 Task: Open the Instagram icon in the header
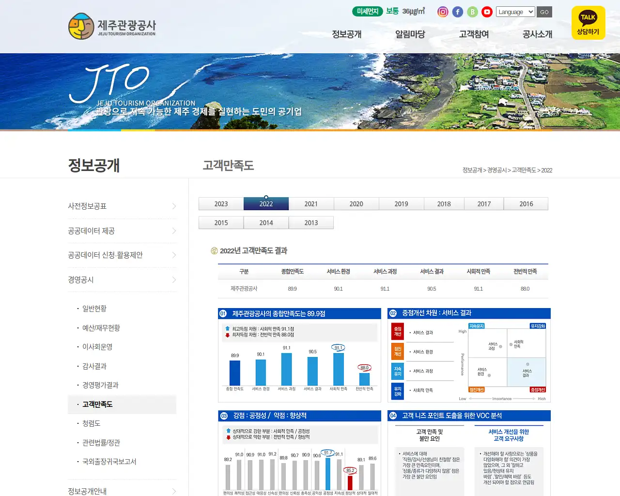coord(443,12)
